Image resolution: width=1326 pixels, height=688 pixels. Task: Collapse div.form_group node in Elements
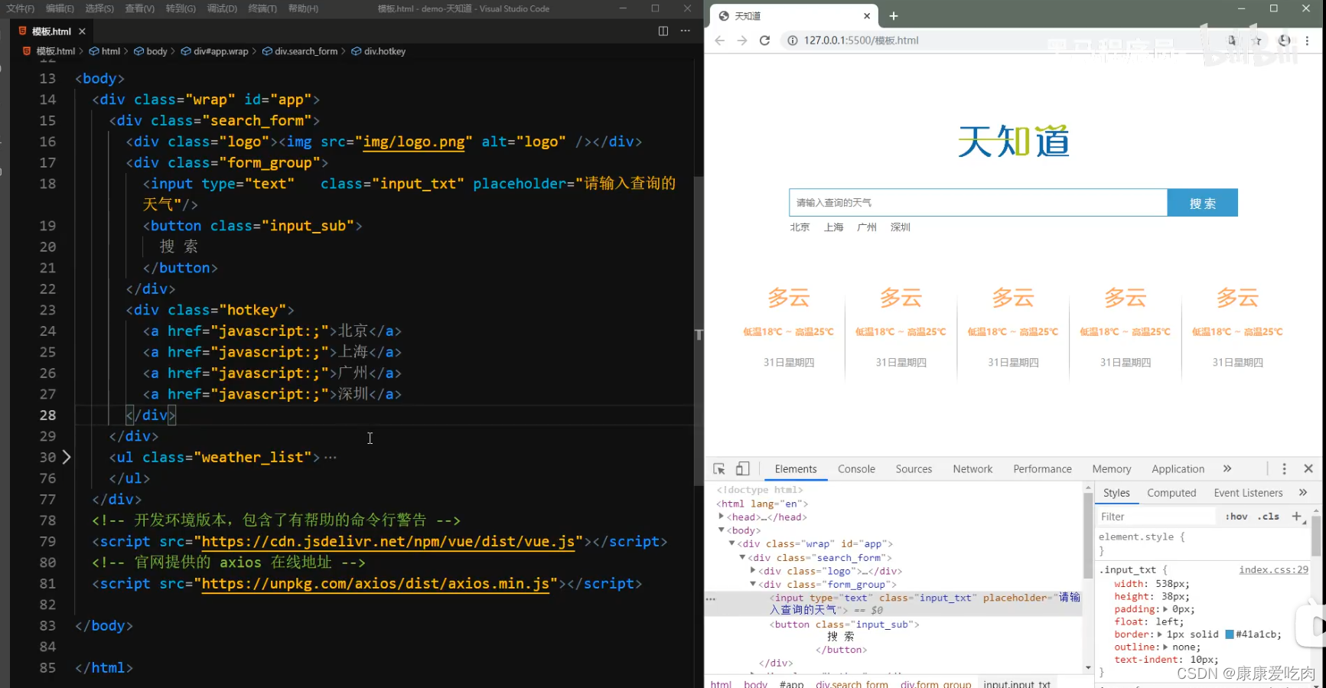[x=754, y=584]
